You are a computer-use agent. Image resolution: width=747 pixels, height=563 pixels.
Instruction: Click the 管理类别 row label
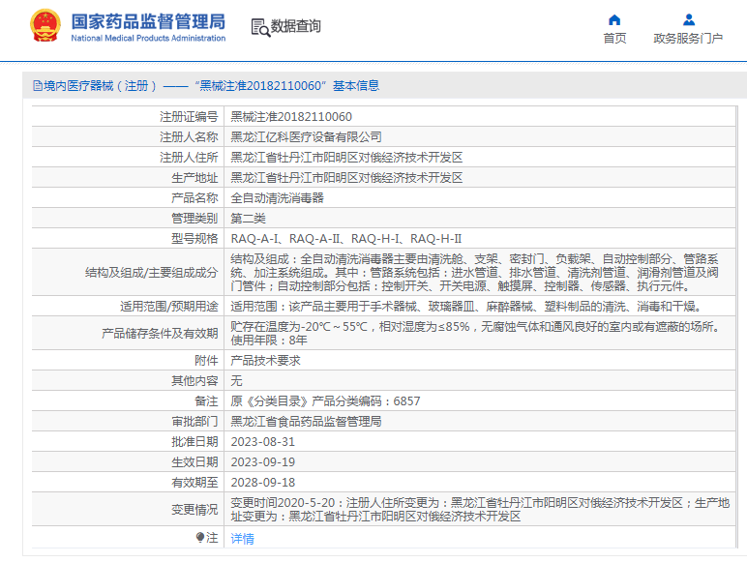(194, 219)
